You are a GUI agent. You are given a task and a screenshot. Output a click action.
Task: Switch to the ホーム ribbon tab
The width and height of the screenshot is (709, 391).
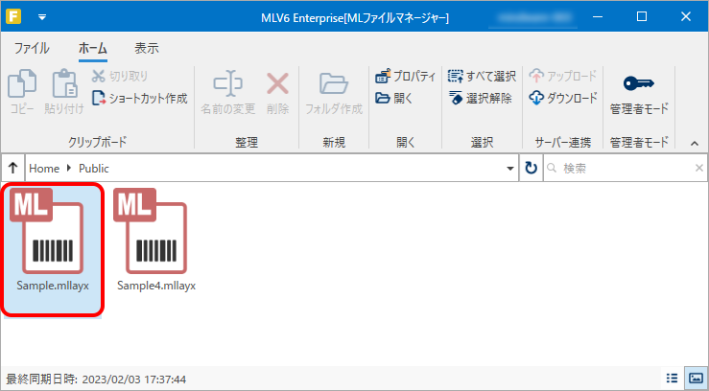tap(93, 48)
